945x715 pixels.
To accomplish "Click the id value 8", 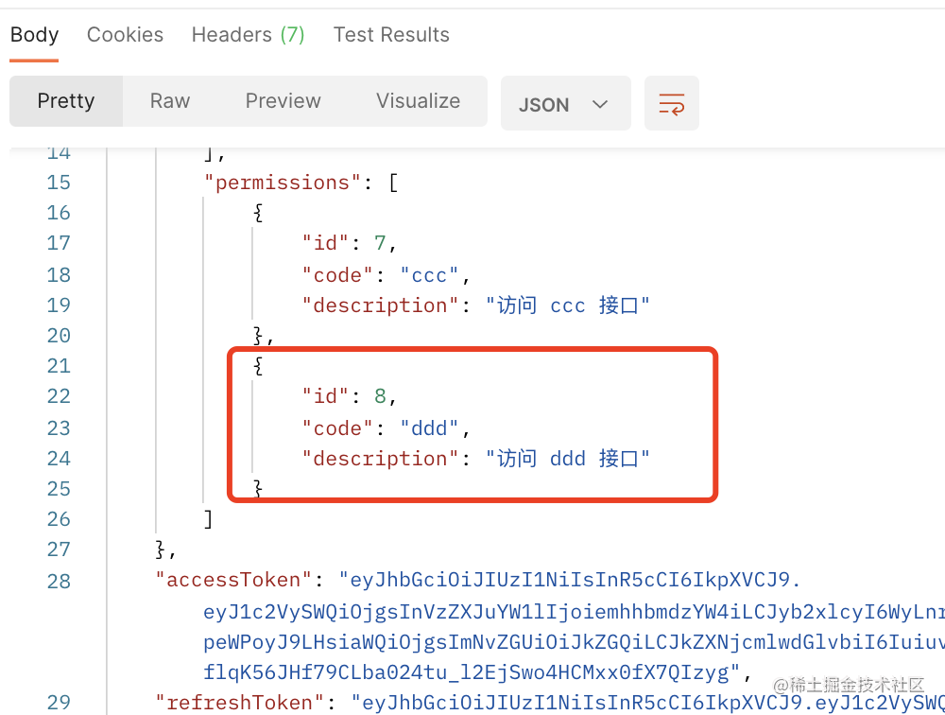I will coord(380,396).
